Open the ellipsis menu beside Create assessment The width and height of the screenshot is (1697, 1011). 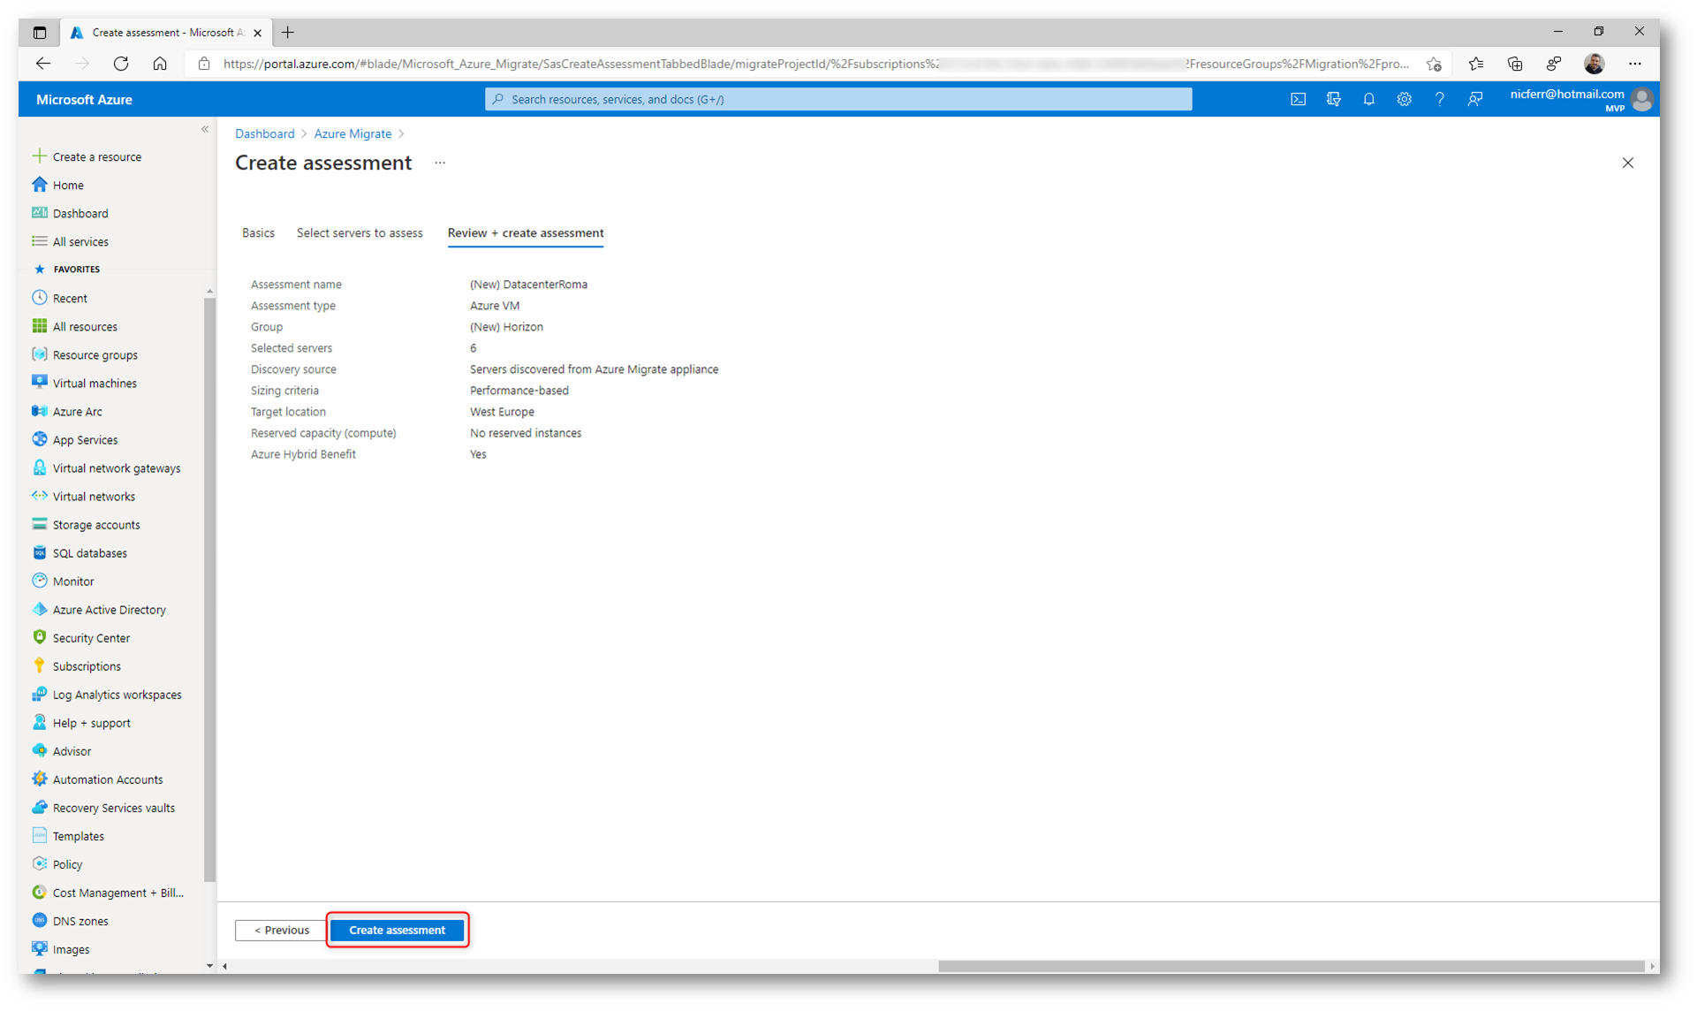pos(440,163)
